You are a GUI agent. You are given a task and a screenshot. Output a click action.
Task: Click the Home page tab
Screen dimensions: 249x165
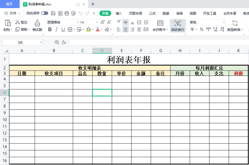point(10,4)
